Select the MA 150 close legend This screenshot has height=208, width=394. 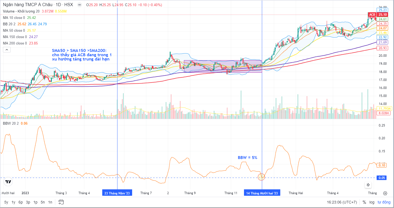(15, 37)
